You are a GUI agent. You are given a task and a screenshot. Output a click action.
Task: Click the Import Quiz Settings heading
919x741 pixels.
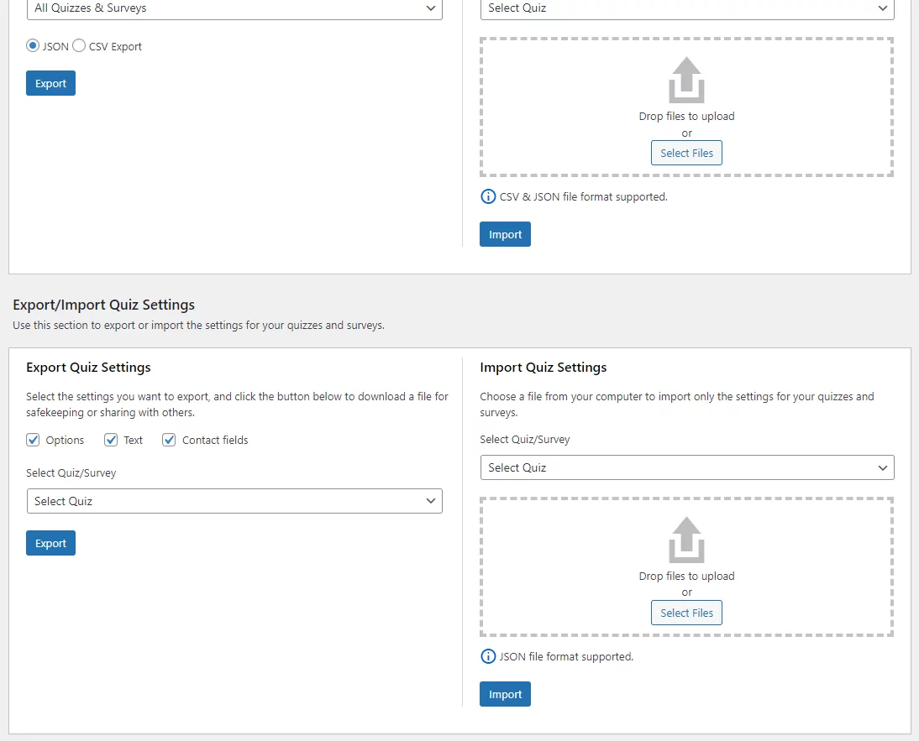tap(544, 368)
